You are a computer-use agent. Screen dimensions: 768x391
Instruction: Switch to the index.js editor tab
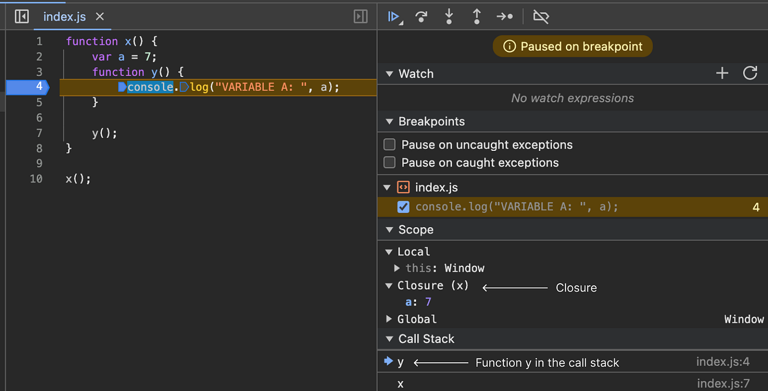pyautogui.click(x=64, y=16)
